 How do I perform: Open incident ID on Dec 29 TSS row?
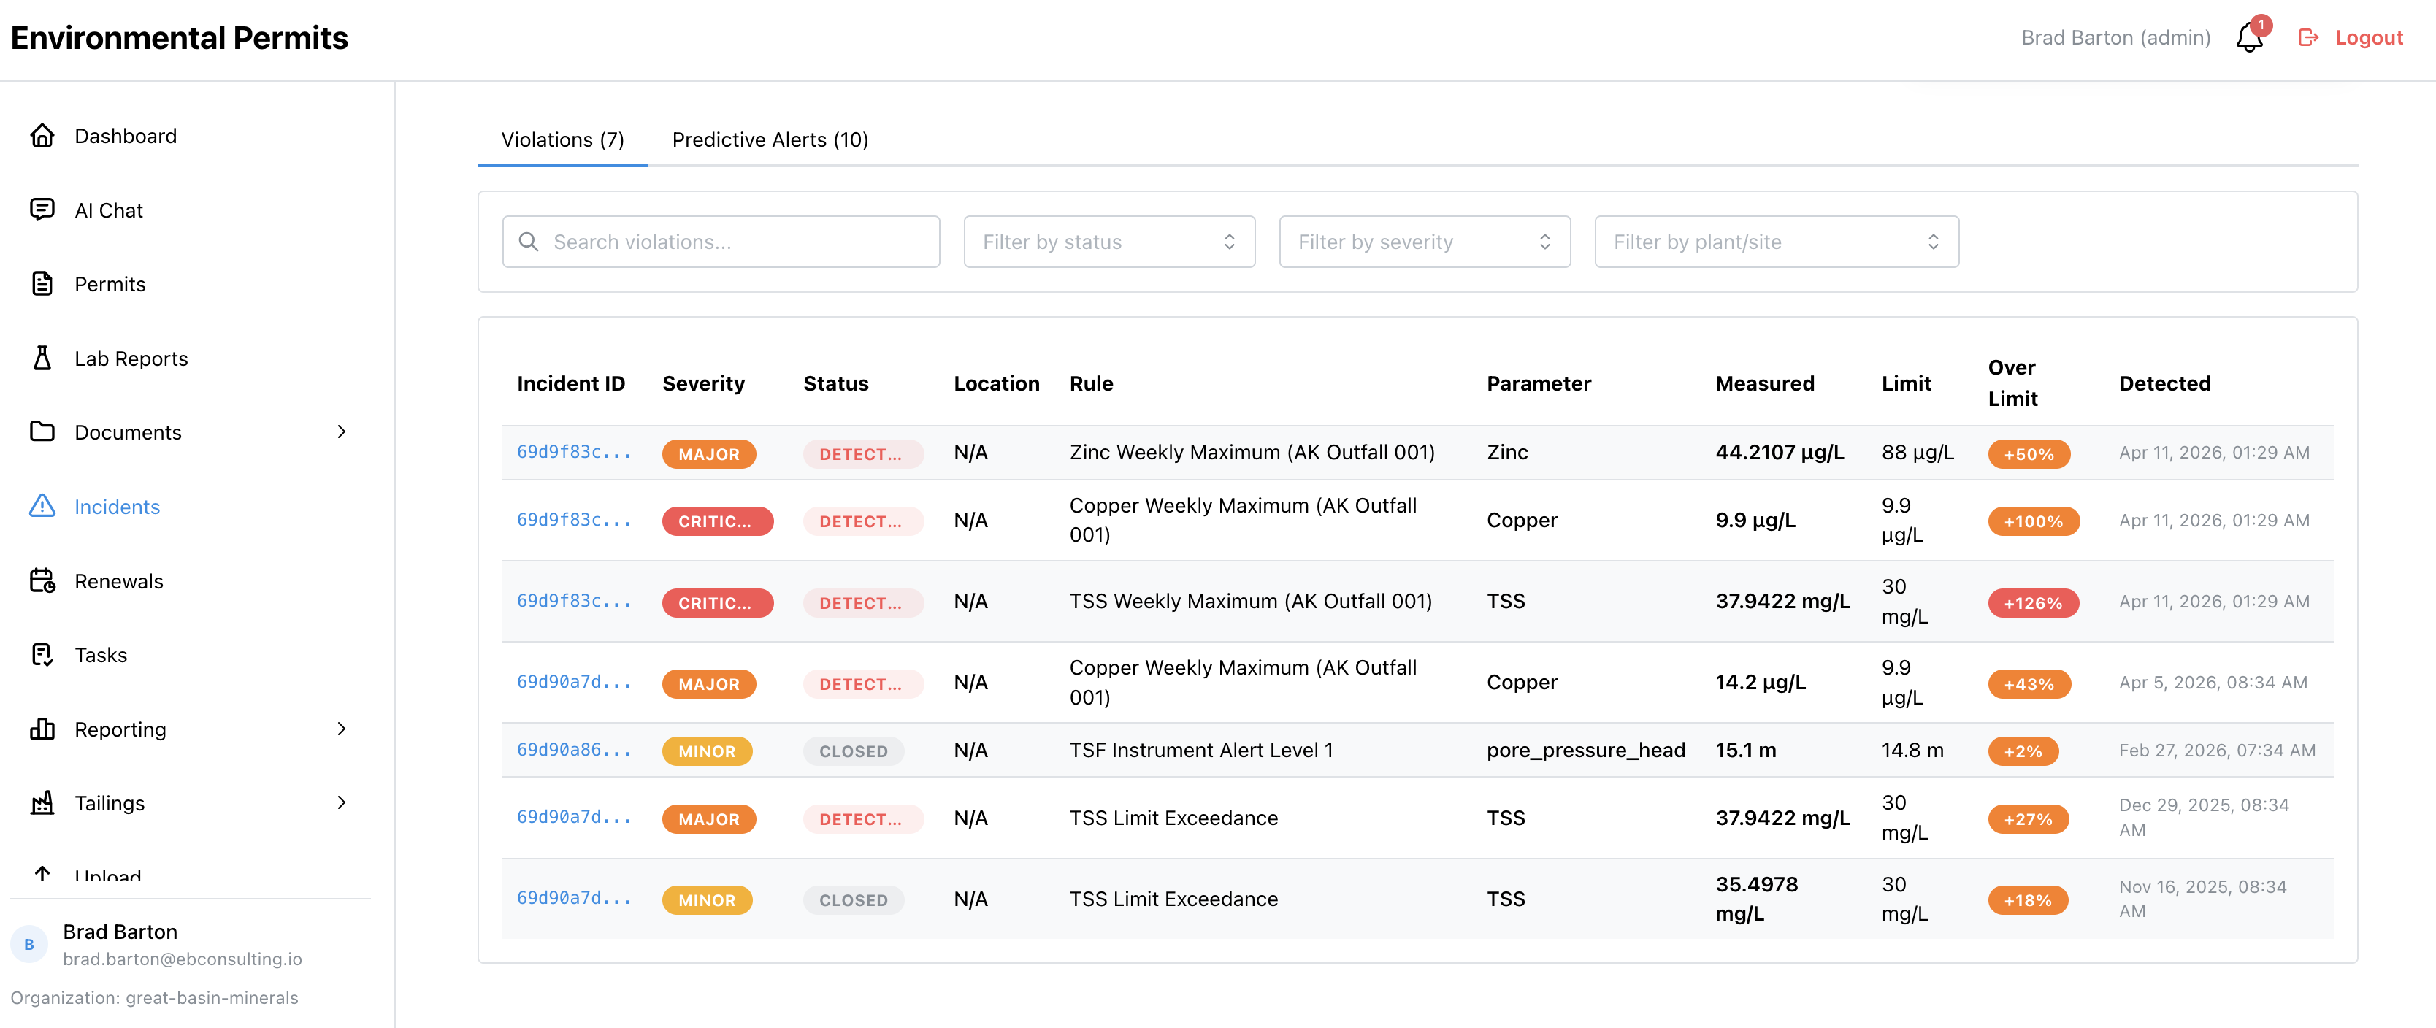(573, 817)
